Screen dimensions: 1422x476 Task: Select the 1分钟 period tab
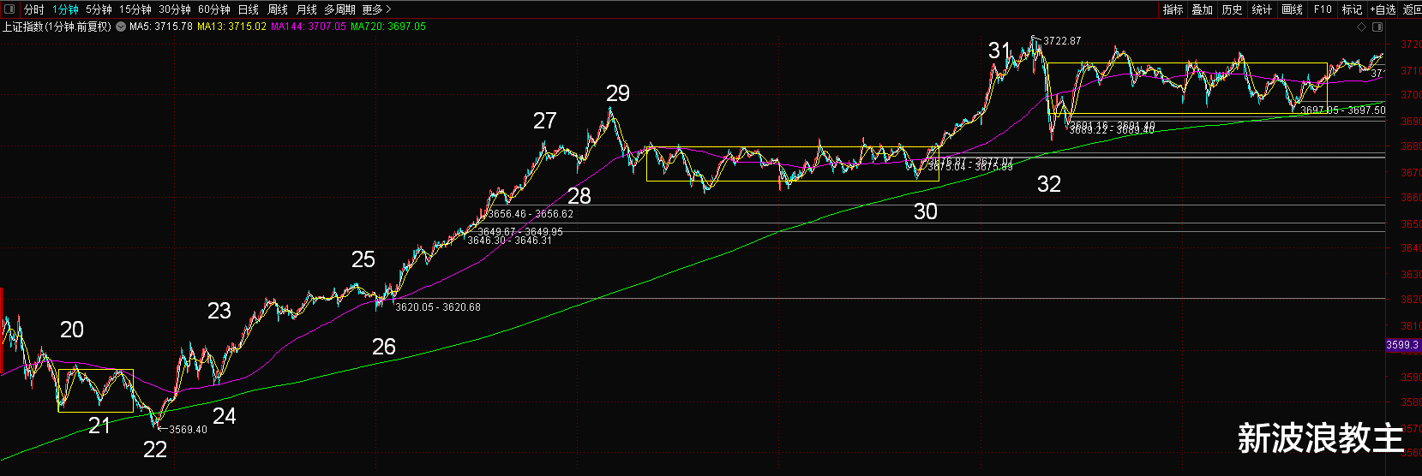coord(65,9)
